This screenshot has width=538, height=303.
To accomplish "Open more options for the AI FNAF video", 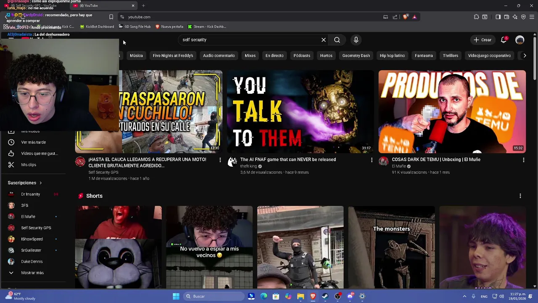I will [x=372, y=160].
